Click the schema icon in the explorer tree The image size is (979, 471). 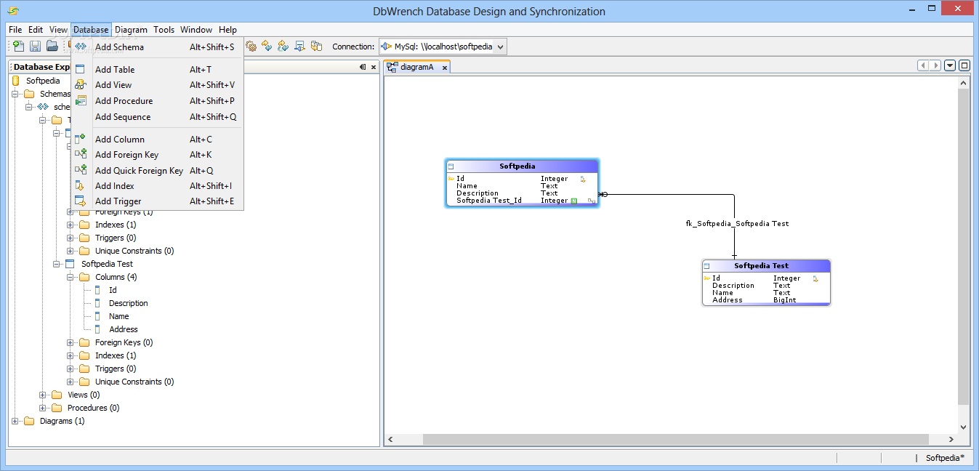[x=43, y=107]
